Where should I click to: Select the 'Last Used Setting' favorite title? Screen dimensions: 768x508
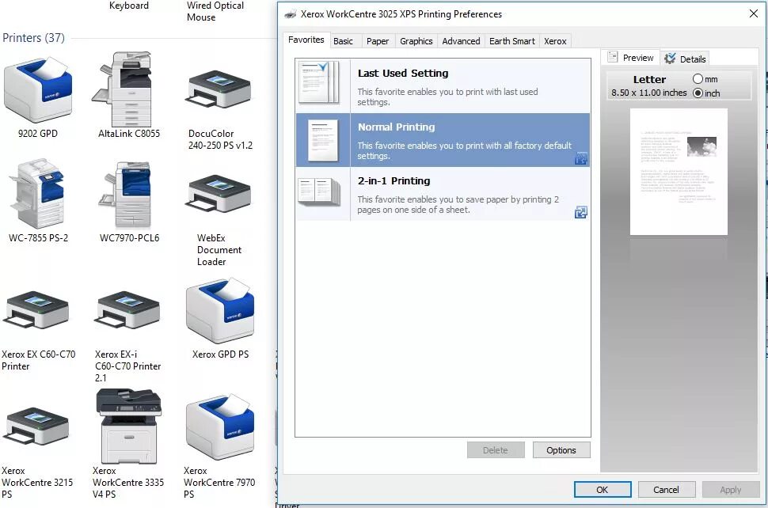403,73
